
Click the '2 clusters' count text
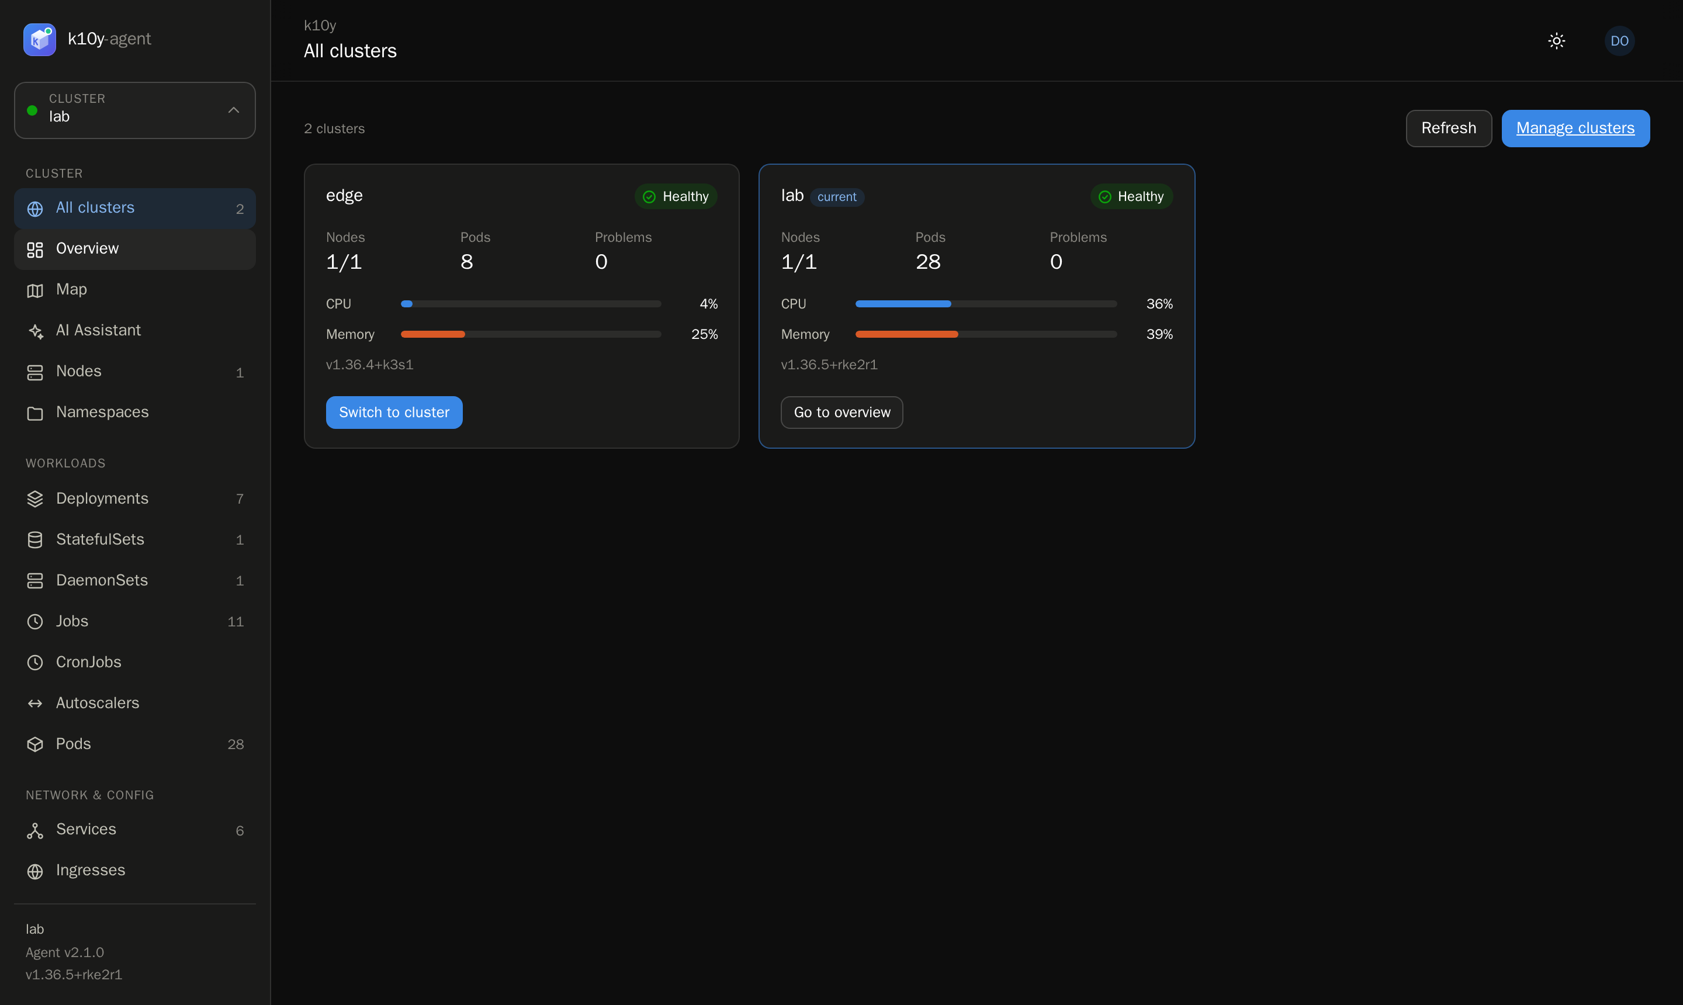(x=335, y=129)
